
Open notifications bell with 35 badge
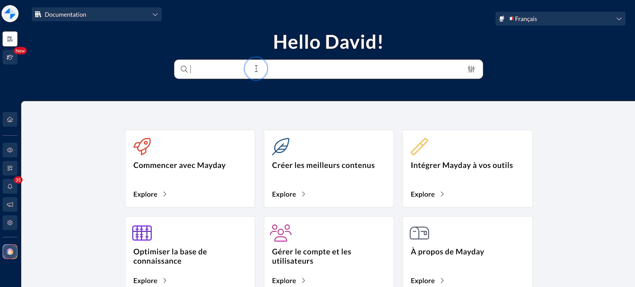(10, 186)
